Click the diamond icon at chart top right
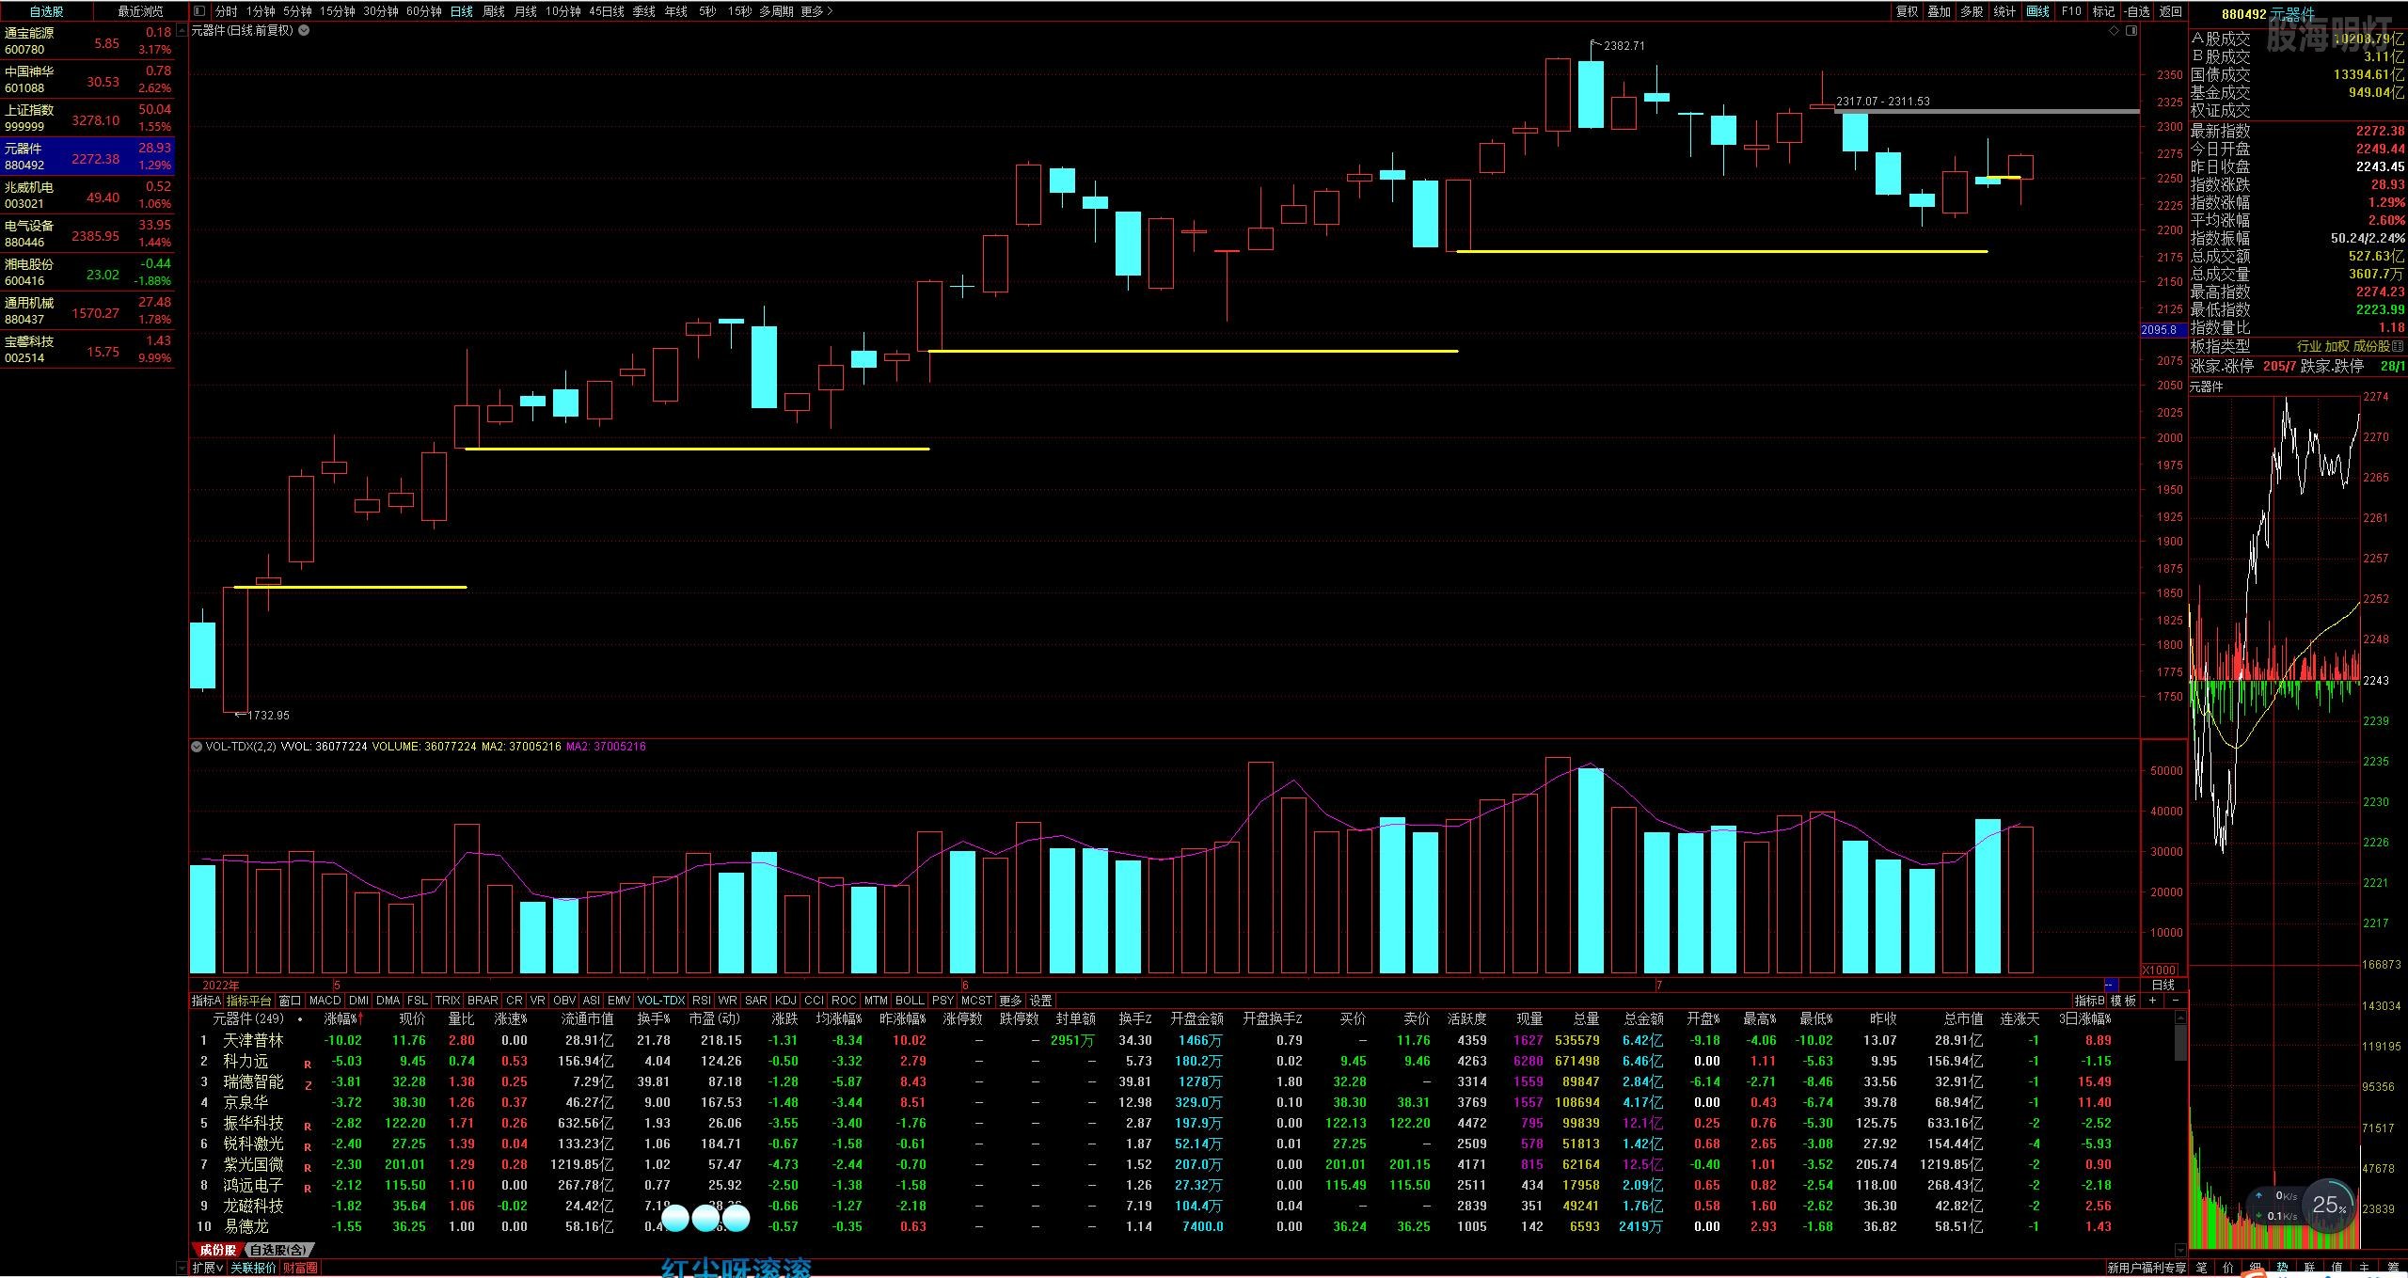The height and width of the screenshot is (1278, 2408). (2114, 30)
